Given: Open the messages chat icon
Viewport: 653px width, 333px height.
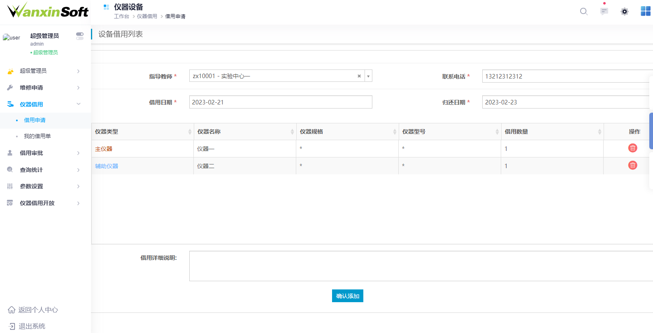Looking at the screenshot, I should [604, 12].
